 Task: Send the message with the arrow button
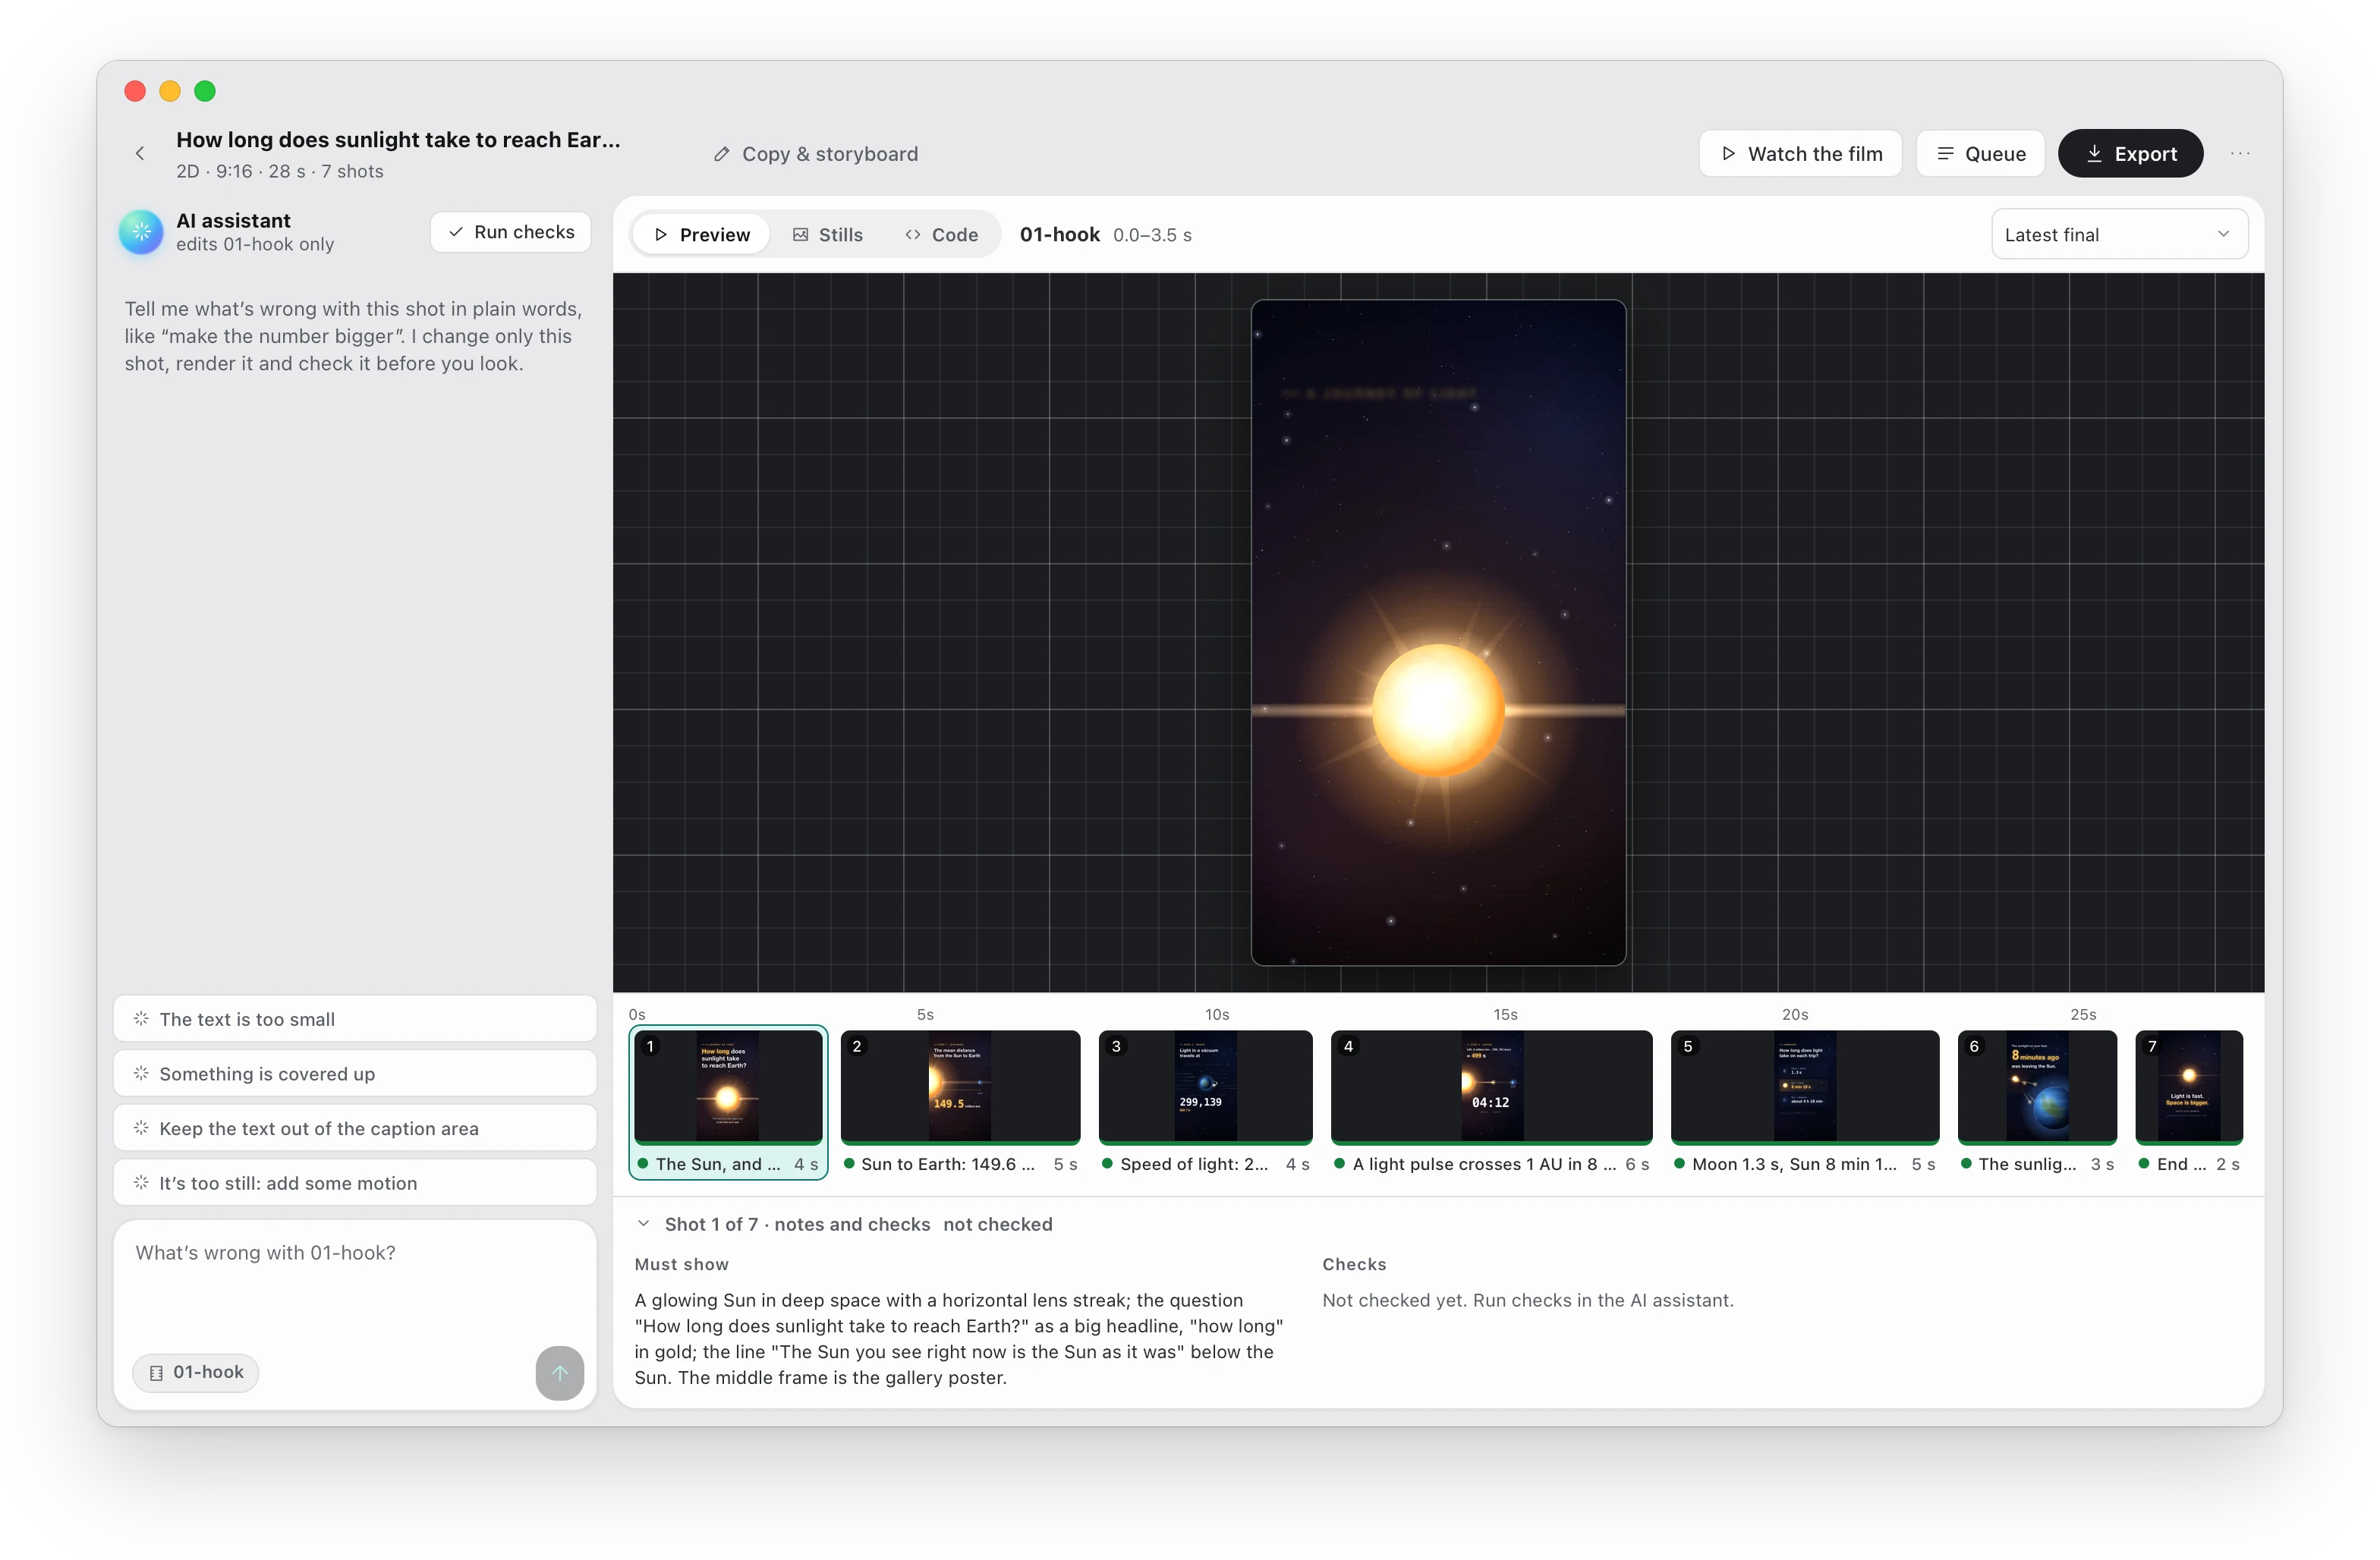point(559,1372)
